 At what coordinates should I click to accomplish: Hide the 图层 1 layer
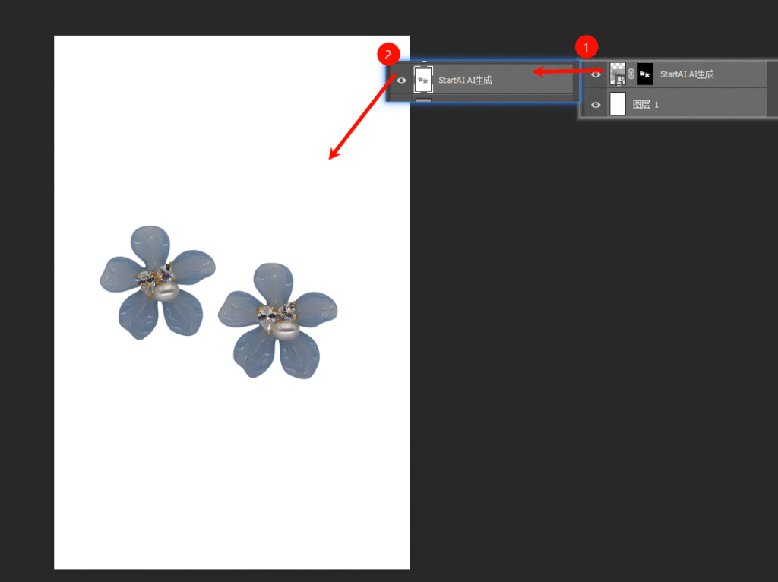coord(596,104)
